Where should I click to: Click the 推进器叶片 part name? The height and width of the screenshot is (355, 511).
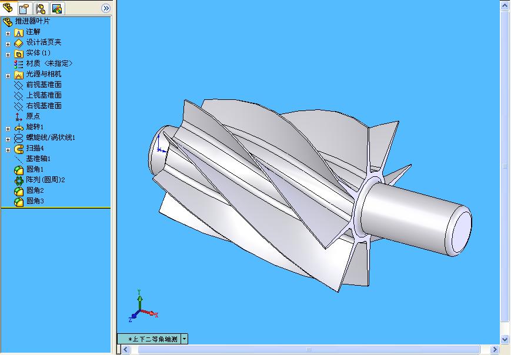tap(32, 22)
